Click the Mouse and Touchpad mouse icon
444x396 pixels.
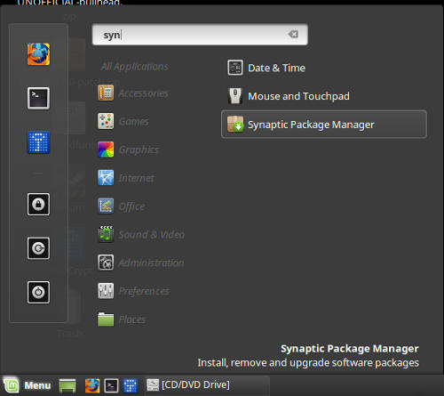pos(235,96)
